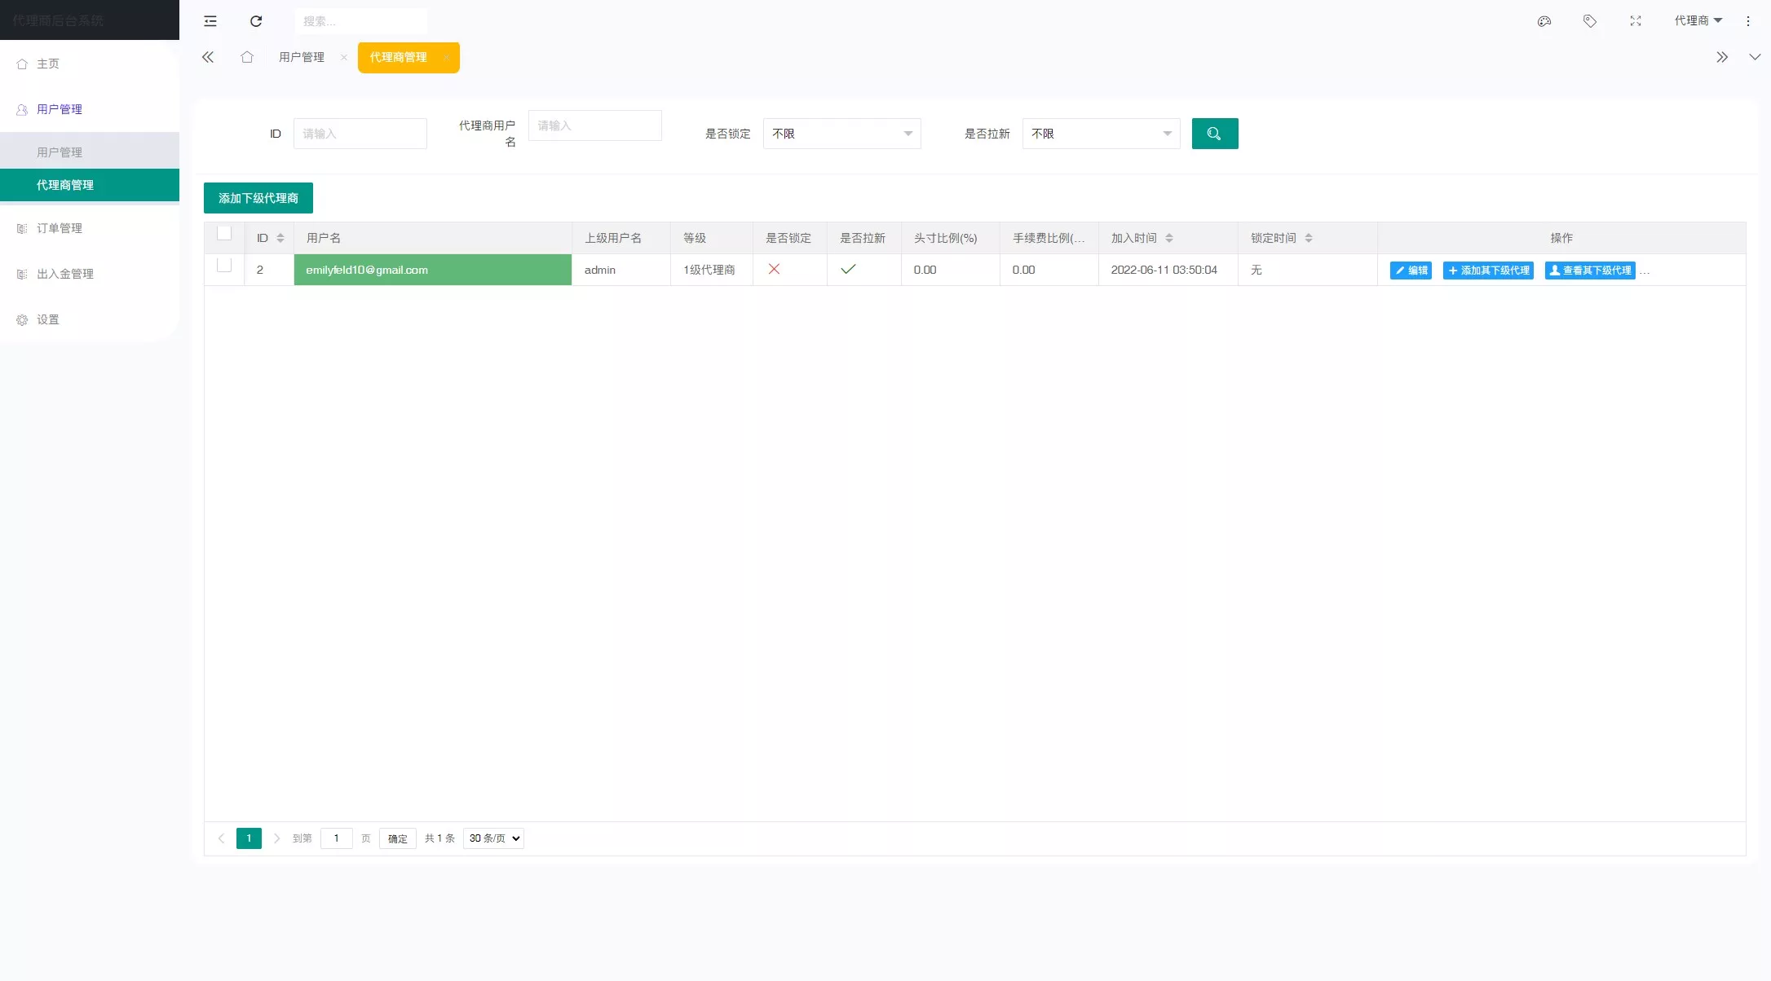
Task: Click the home tab icon
Action: (247, 57)
